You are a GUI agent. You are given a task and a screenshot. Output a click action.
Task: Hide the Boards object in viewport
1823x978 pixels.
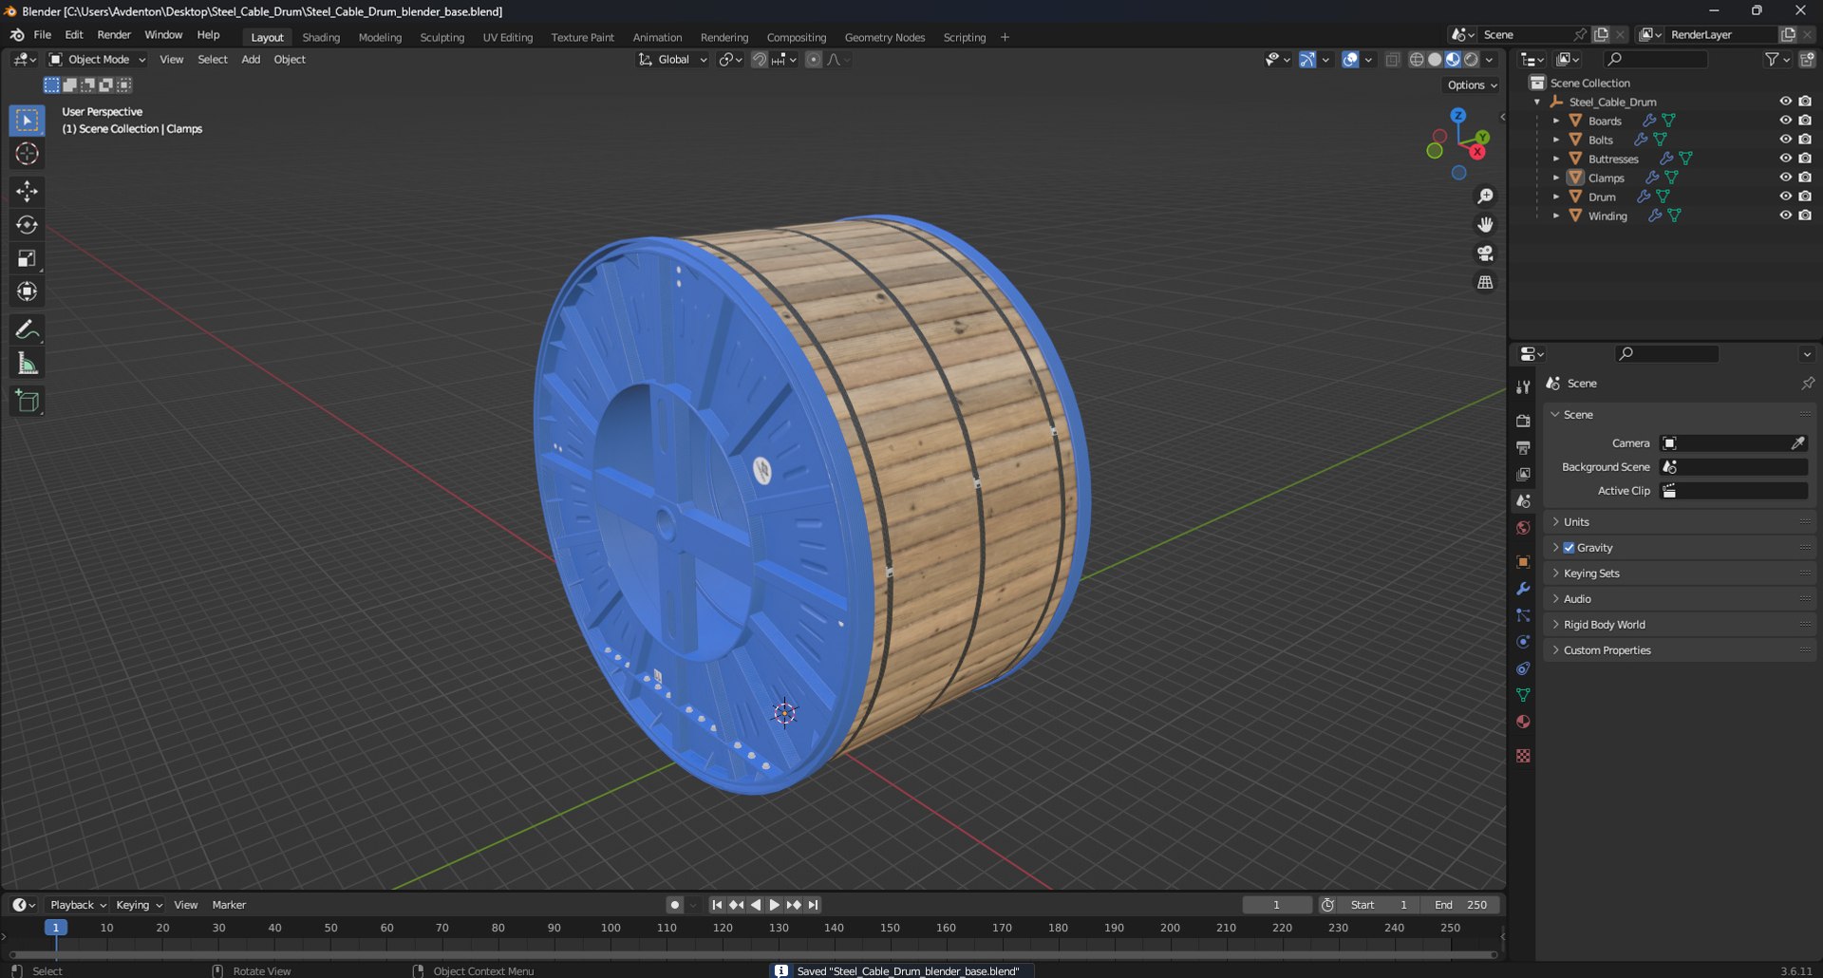1785,121
